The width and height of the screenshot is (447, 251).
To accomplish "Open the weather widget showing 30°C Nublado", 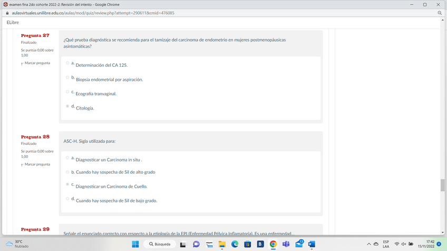I will (x=17, y=244).
